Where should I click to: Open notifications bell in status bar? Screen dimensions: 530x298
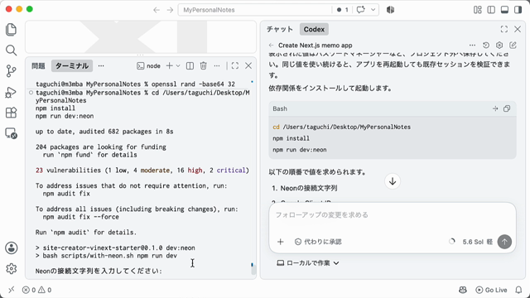(518, 290)
